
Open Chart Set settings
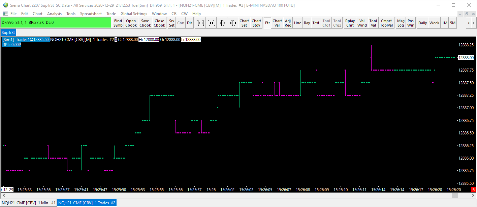point(244,23)
